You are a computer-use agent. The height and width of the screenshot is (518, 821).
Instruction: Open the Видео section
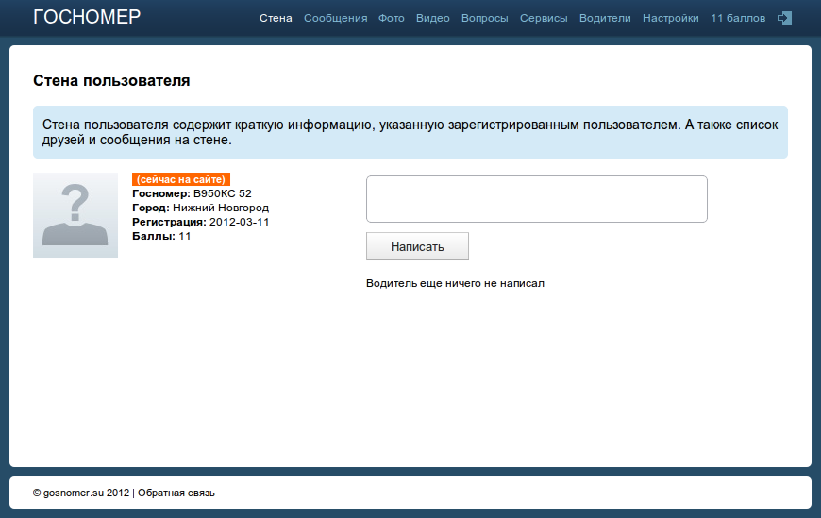click(x=432, y=18)
